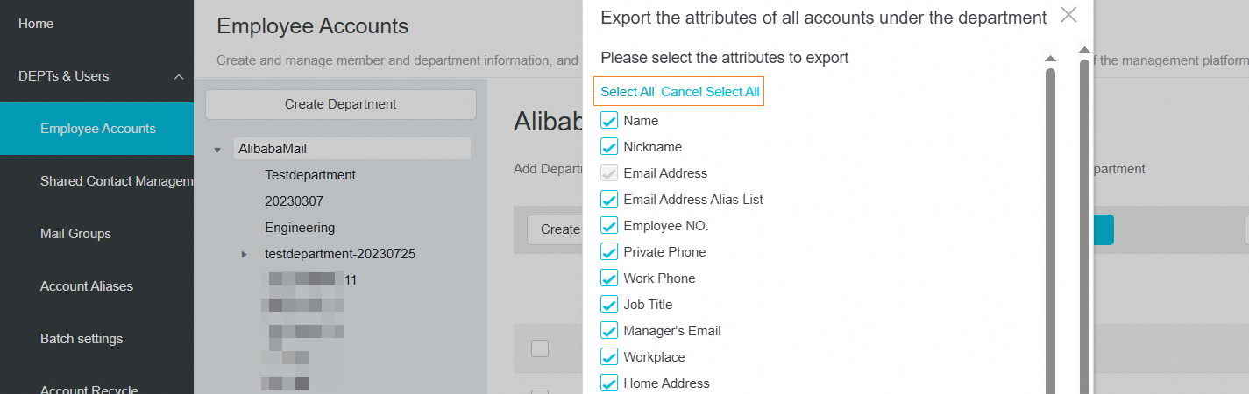Uncheck the Home Address checkbox
The height and width of the screenshot is (394, 1249).
(609, 383)
